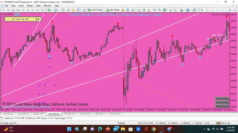Open Telegram from the taskbar

click(169, 129)
